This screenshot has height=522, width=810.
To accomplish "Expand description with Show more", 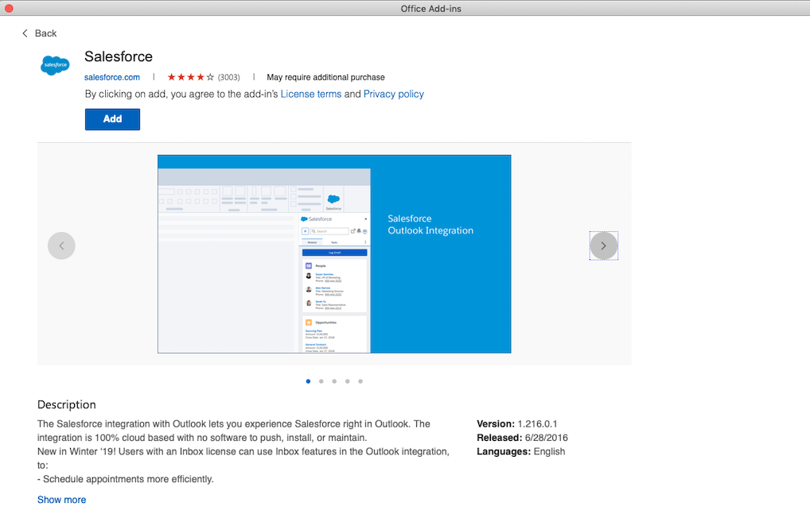I will pos(61,499).
